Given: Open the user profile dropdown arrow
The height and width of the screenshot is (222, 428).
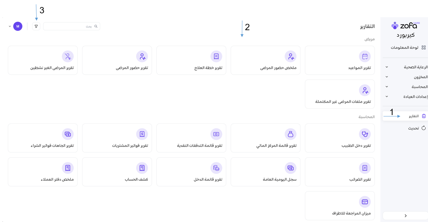Looking at the screenshot, I should tap(10, 26).
